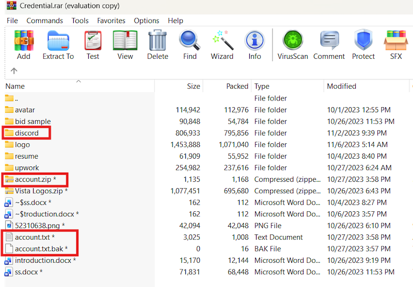The width and height of the screenshot is (413, 287).
Task: Click the logo folder size 1,453,888
Action: click(185, 145)
